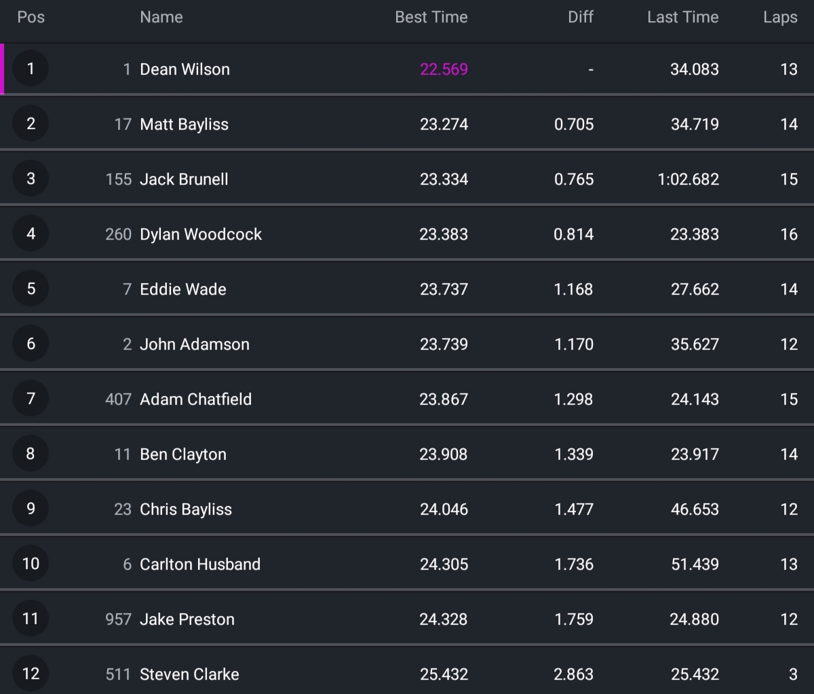Viewport: 814px width, 694px height.
Task: Click the Diff column header
Action: (581, 17)
